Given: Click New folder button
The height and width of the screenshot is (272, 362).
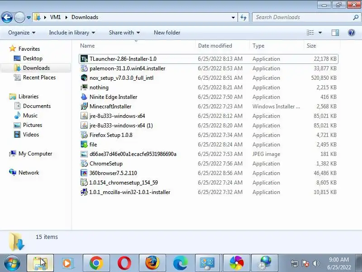Looking at the screenshot, I should [x=167, y=33].
